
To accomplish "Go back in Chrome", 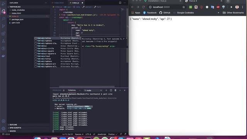I will point(132,7).
